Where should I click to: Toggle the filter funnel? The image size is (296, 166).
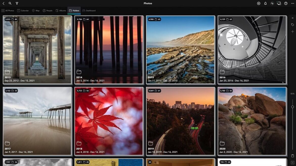17,3
